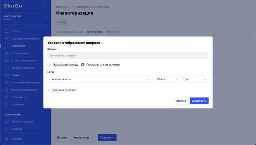
Task: Click the Профиль user icon
Action: tap(7, 139)
